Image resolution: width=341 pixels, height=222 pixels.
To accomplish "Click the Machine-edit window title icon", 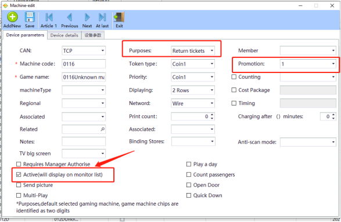I will click(x=5, y=6).
